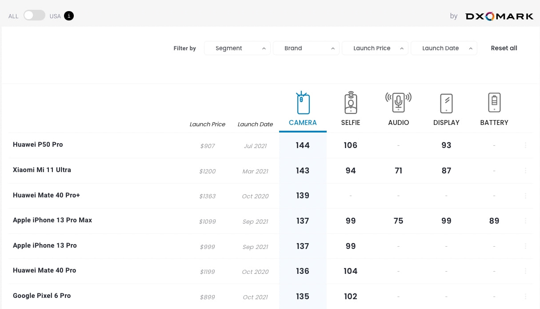The image size is (540, 309).
Task: Open three-dot menu for Huawei Mate 40 Pro+
Action: [x=525, y=196]
